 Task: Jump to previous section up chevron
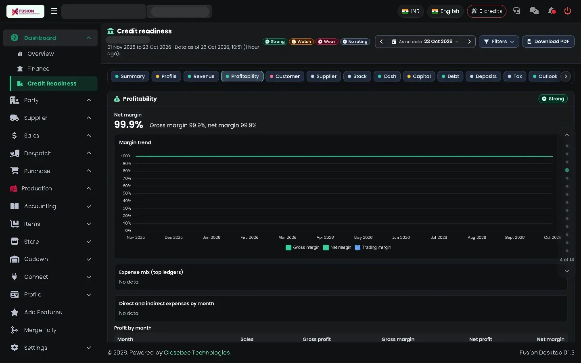[567, 135]
